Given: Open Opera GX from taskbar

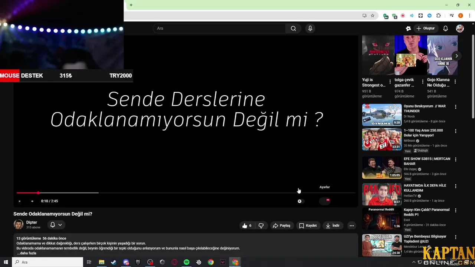Looking at the screenshot, I should pyautogui.click(x=174, y=262).
